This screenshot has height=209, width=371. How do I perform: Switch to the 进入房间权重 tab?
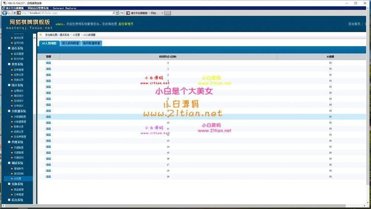[x=70, y=43]
